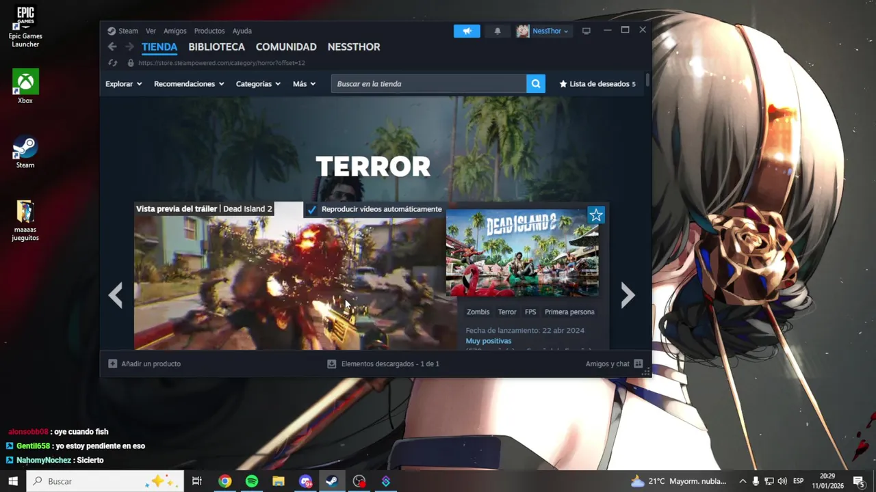
Task: Show next game in carousel
Action: [x=628, y=295]
